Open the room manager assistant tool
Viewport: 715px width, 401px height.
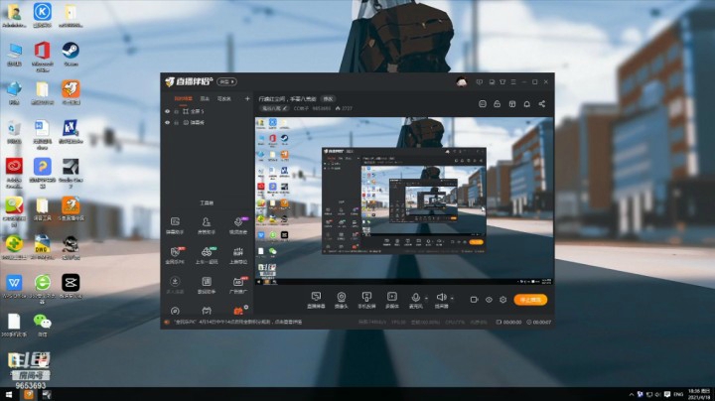pyautogui.click(x=207, y=225)
